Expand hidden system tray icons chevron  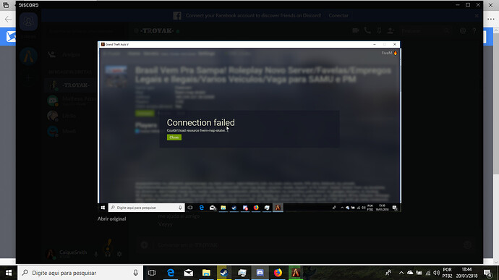(401, 273)
